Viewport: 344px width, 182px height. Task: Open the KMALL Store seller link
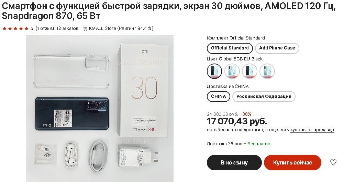point(121,29)
